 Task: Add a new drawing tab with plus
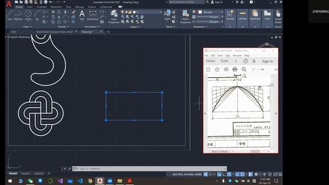point(108,32)
